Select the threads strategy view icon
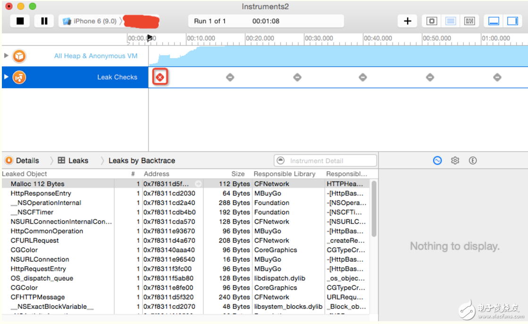This screenshot has height=324, width=528. (x=469, y=21)
